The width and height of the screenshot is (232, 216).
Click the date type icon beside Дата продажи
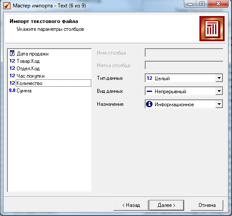pyautogui.click(x=12, y=53)
